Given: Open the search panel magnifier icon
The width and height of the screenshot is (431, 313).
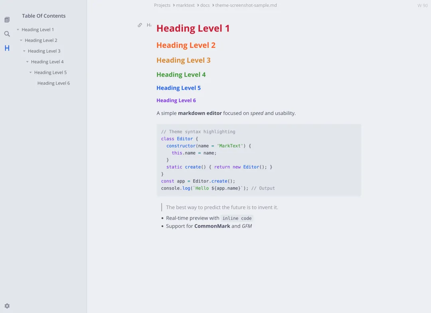Looking at the screenshot, I should [x=7, y=34].
